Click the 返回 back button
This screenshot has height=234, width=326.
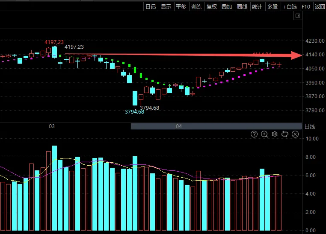(x=320, y=7)
